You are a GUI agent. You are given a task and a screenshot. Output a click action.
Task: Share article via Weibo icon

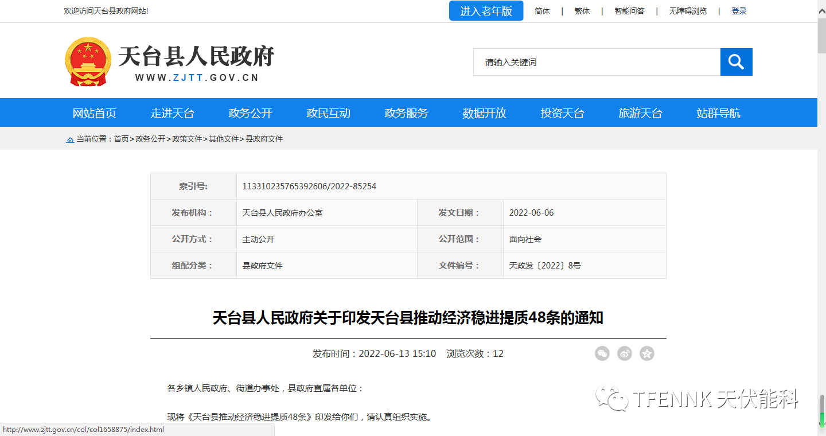click(x=624, y=353)
